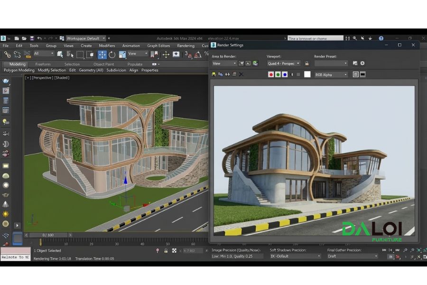This screenshot has height=285, width=427.
Task: Undo the last action
Action: [39, 38]
